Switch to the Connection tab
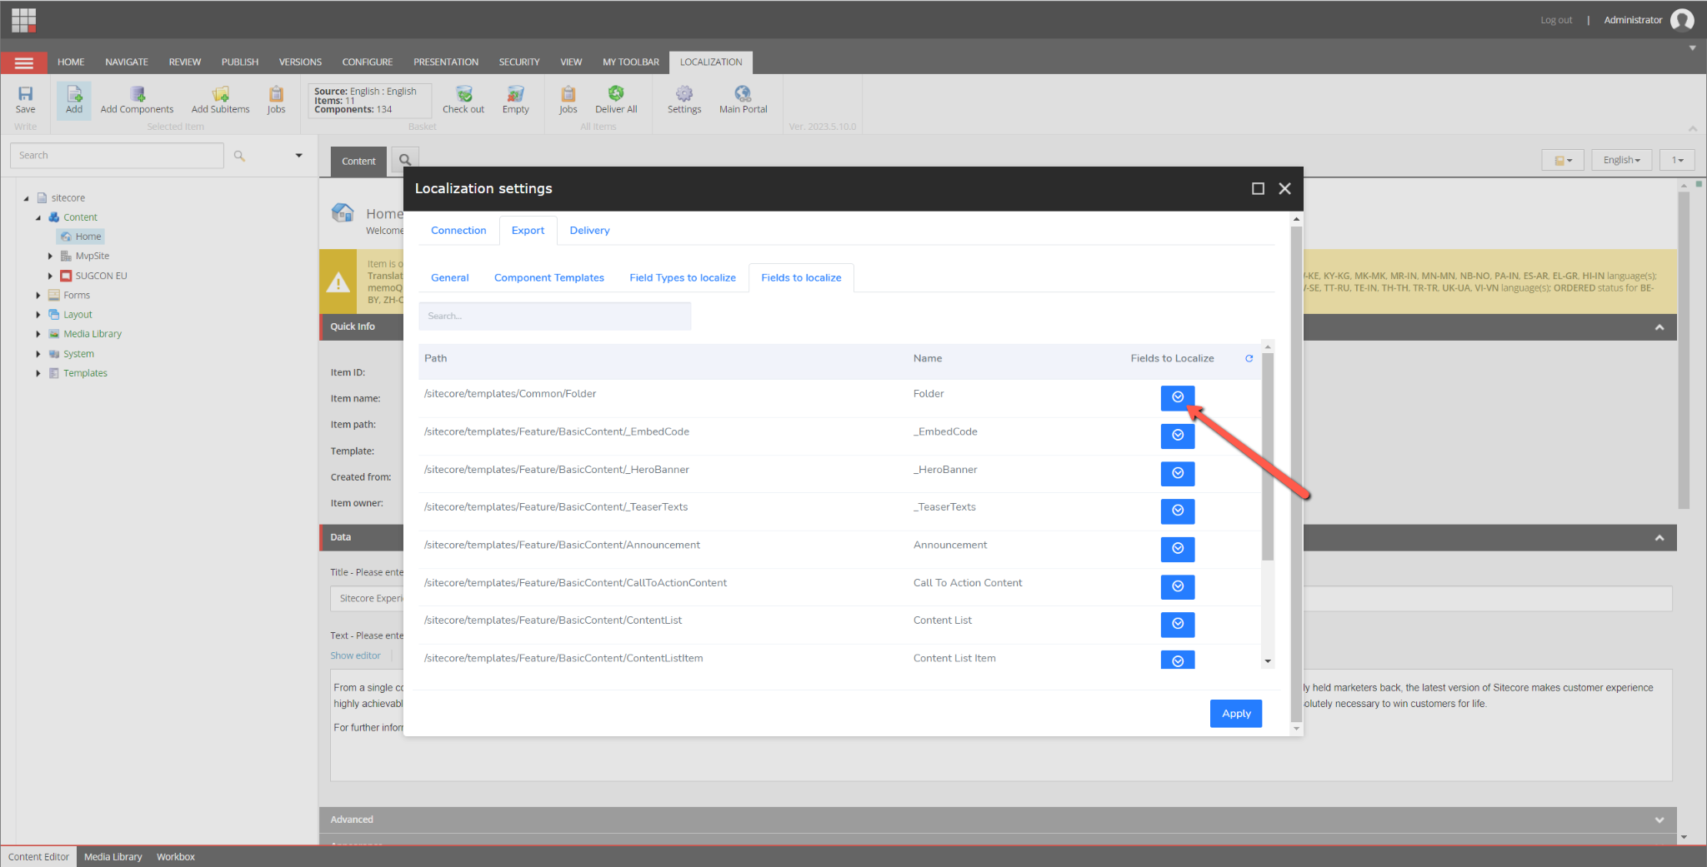 tap(458, 231)
